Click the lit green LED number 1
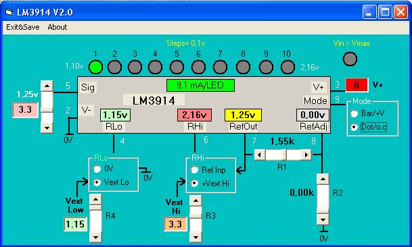The height and width of the screenshot is (247, 412). [95, 67]
